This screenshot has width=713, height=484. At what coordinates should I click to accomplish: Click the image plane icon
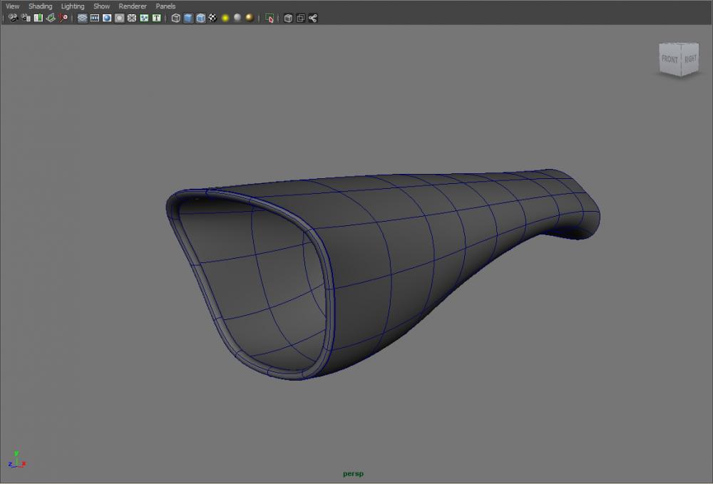[x=51, y=18]
